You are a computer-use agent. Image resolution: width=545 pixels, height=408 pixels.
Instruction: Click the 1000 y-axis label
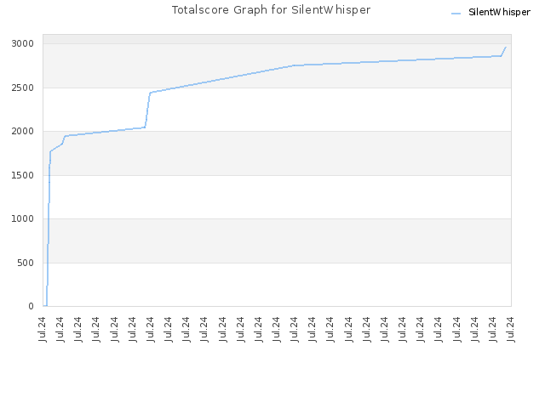pyautogui.click(x=23, y=218)
